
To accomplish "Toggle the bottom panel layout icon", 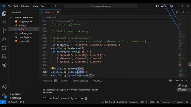I will 162,6.
